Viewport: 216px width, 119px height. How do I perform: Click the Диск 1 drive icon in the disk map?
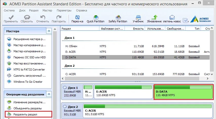tap(65, 88)
